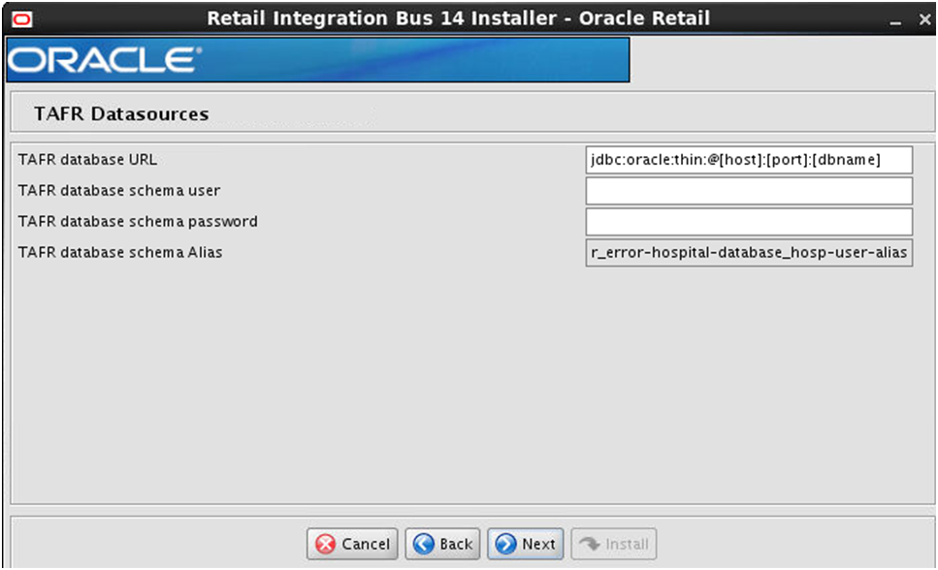938x570 pixels.
Task: Click the ORACLE logo banner
Action: click(x=317, y=60)
